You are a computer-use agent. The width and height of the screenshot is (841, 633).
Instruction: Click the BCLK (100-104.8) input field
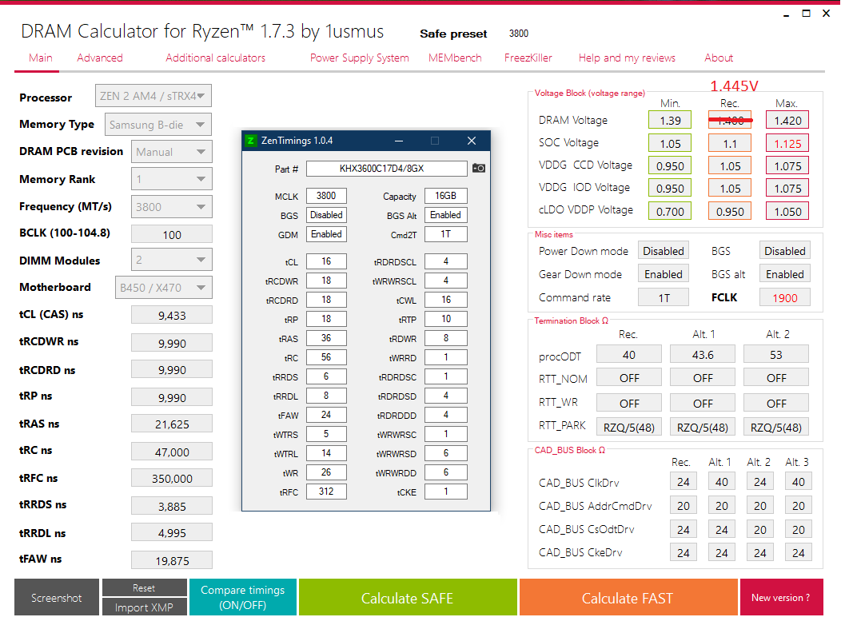(172, 234)
